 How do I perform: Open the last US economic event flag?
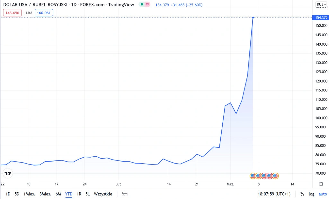point(275,176)
